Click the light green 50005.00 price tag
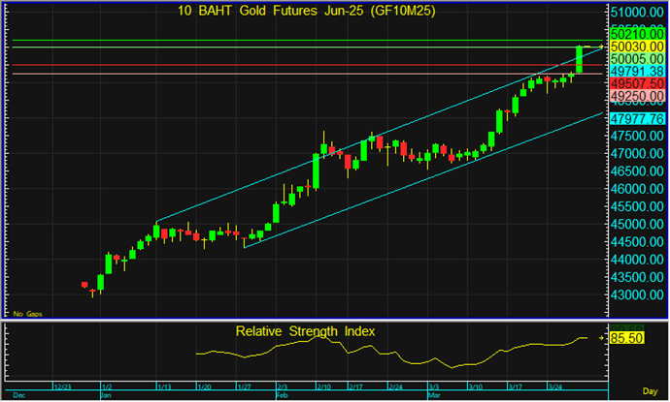 coord(637,59)
